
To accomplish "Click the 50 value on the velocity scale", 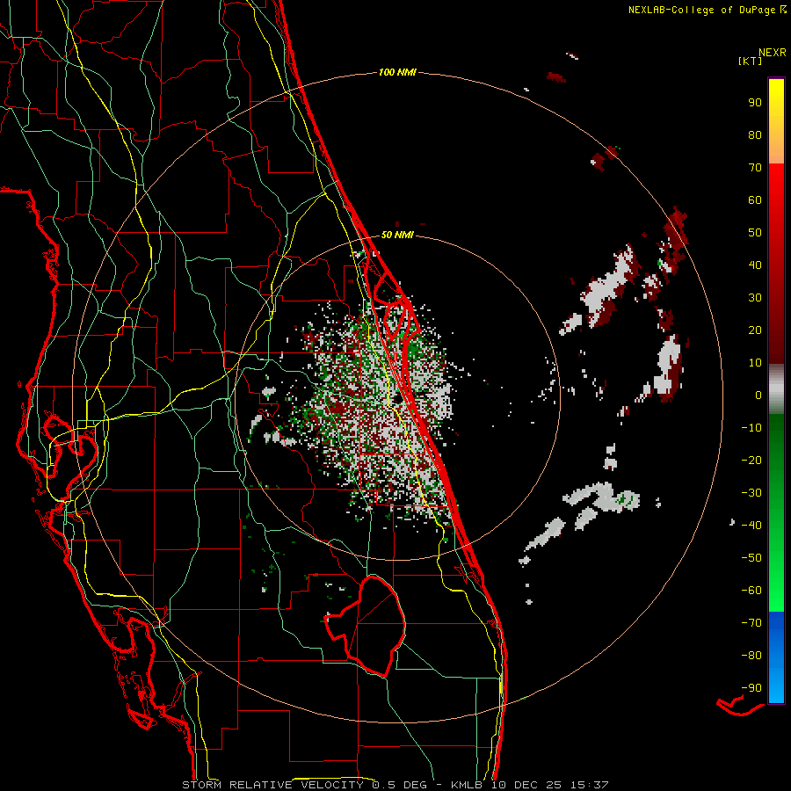I will [755, 233].
